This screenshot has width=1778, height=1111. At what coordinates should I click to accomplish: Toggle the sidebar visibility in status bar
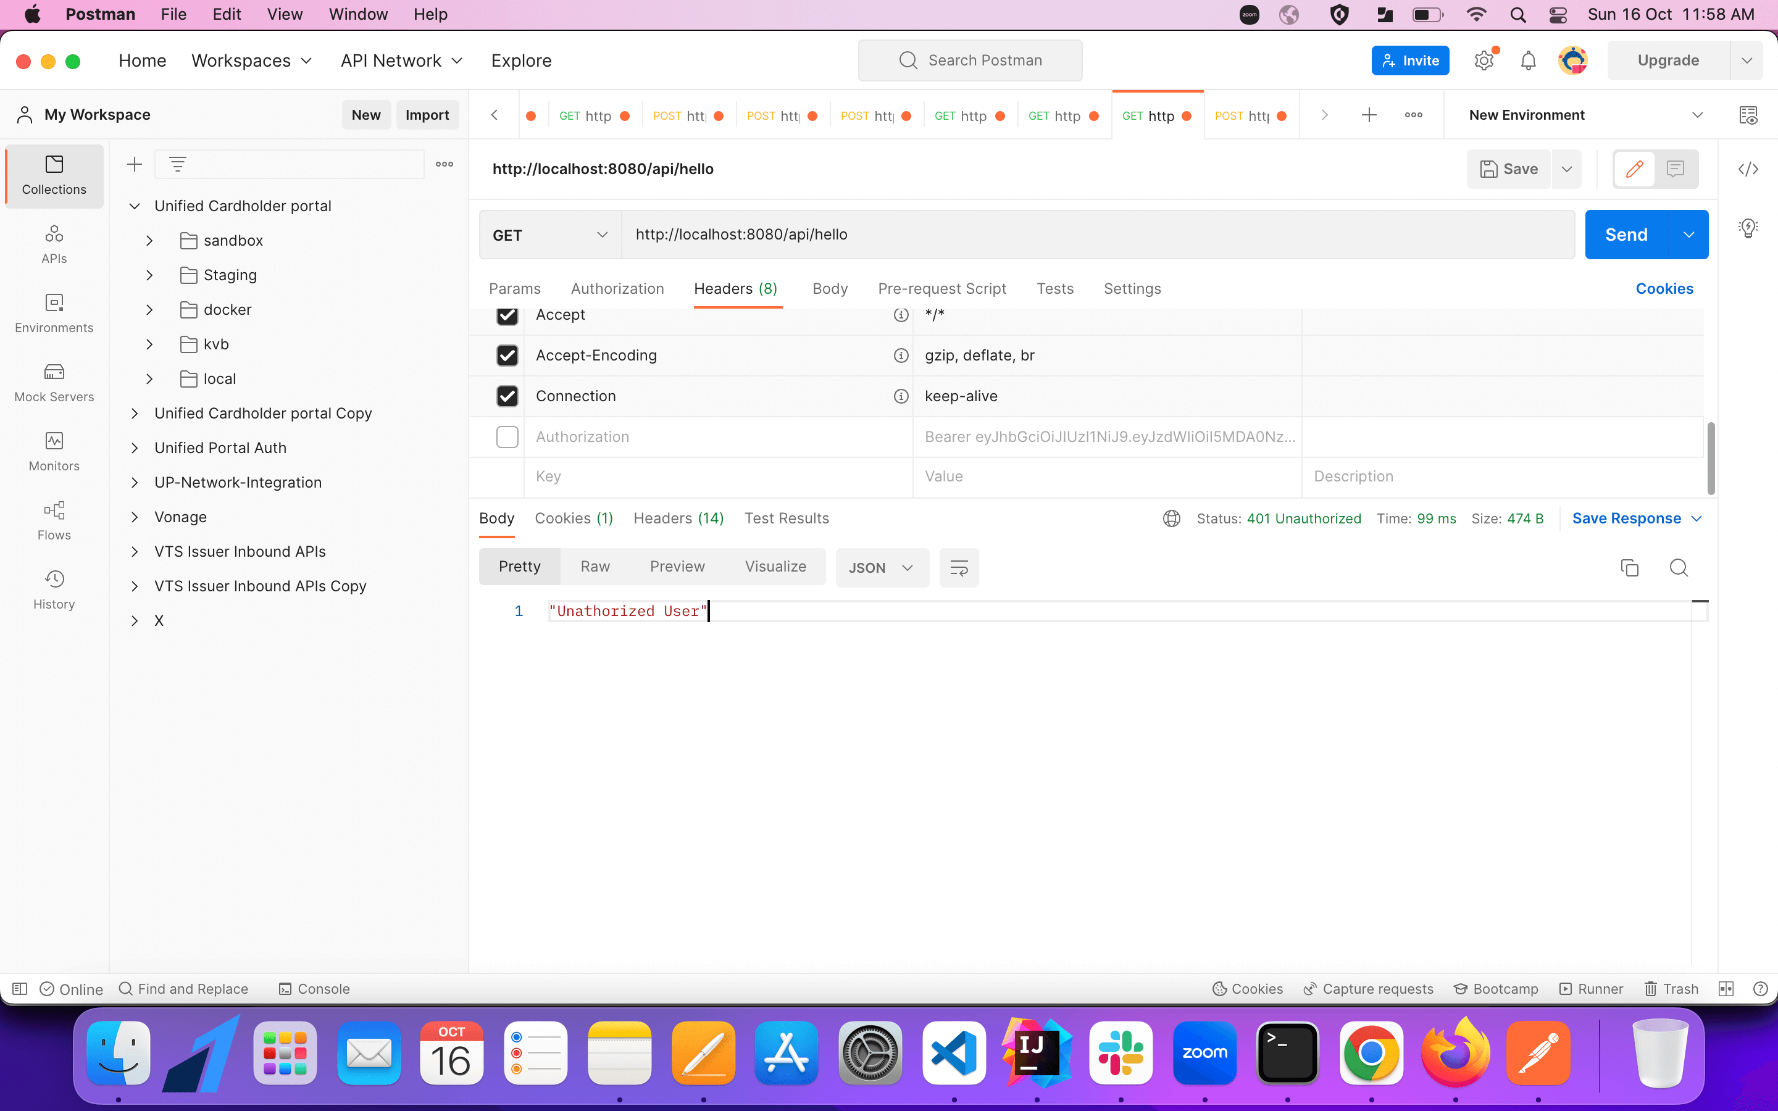(20, 989)
